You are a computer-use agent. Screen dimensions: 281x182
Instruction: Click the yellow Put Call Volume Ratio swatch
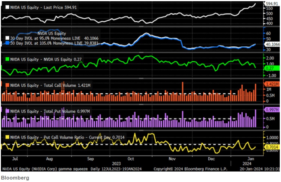(x=7, y=137)
